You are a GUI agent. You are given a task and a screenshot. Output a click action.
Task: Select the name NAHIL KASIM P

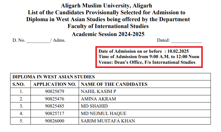tap(95, 91)
